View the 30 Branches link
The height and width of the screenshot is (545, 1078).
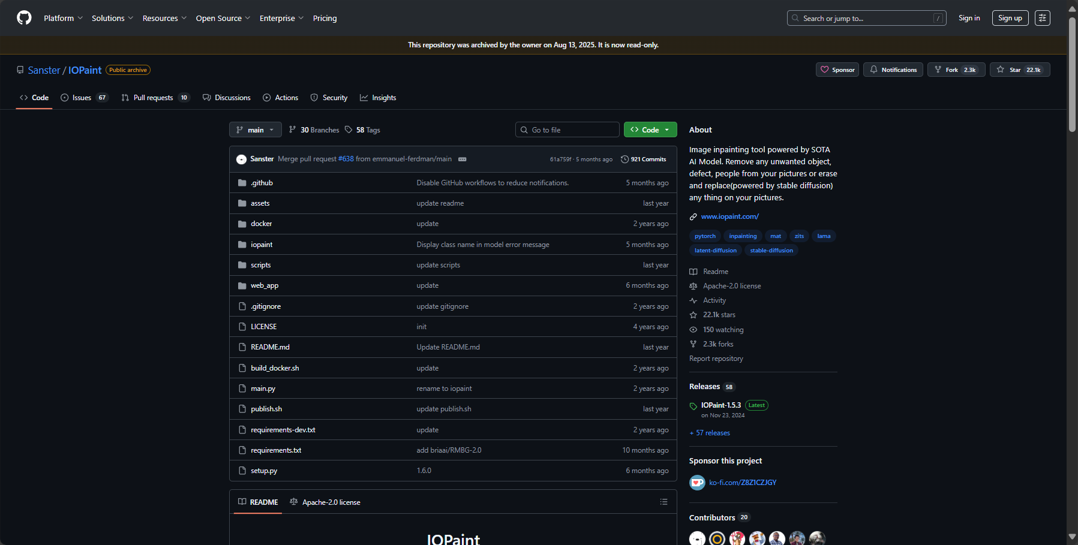(314, 130)
